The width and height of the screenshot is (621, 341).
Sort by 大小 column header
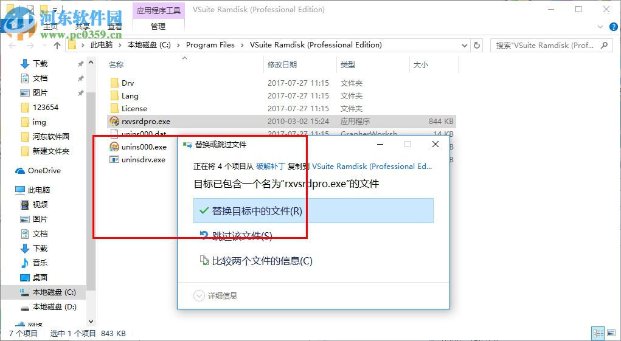(421, 64)
